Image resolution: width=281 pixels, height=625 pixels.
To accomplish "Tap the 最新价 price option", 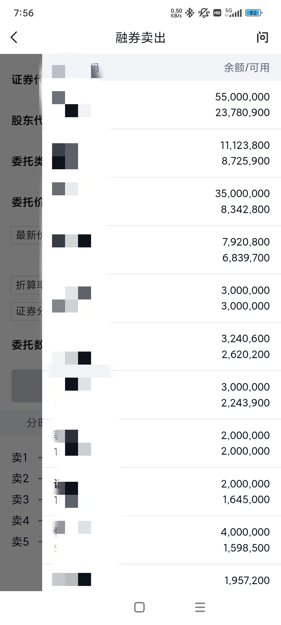I will pyautogui.click(x=26, y=235).
